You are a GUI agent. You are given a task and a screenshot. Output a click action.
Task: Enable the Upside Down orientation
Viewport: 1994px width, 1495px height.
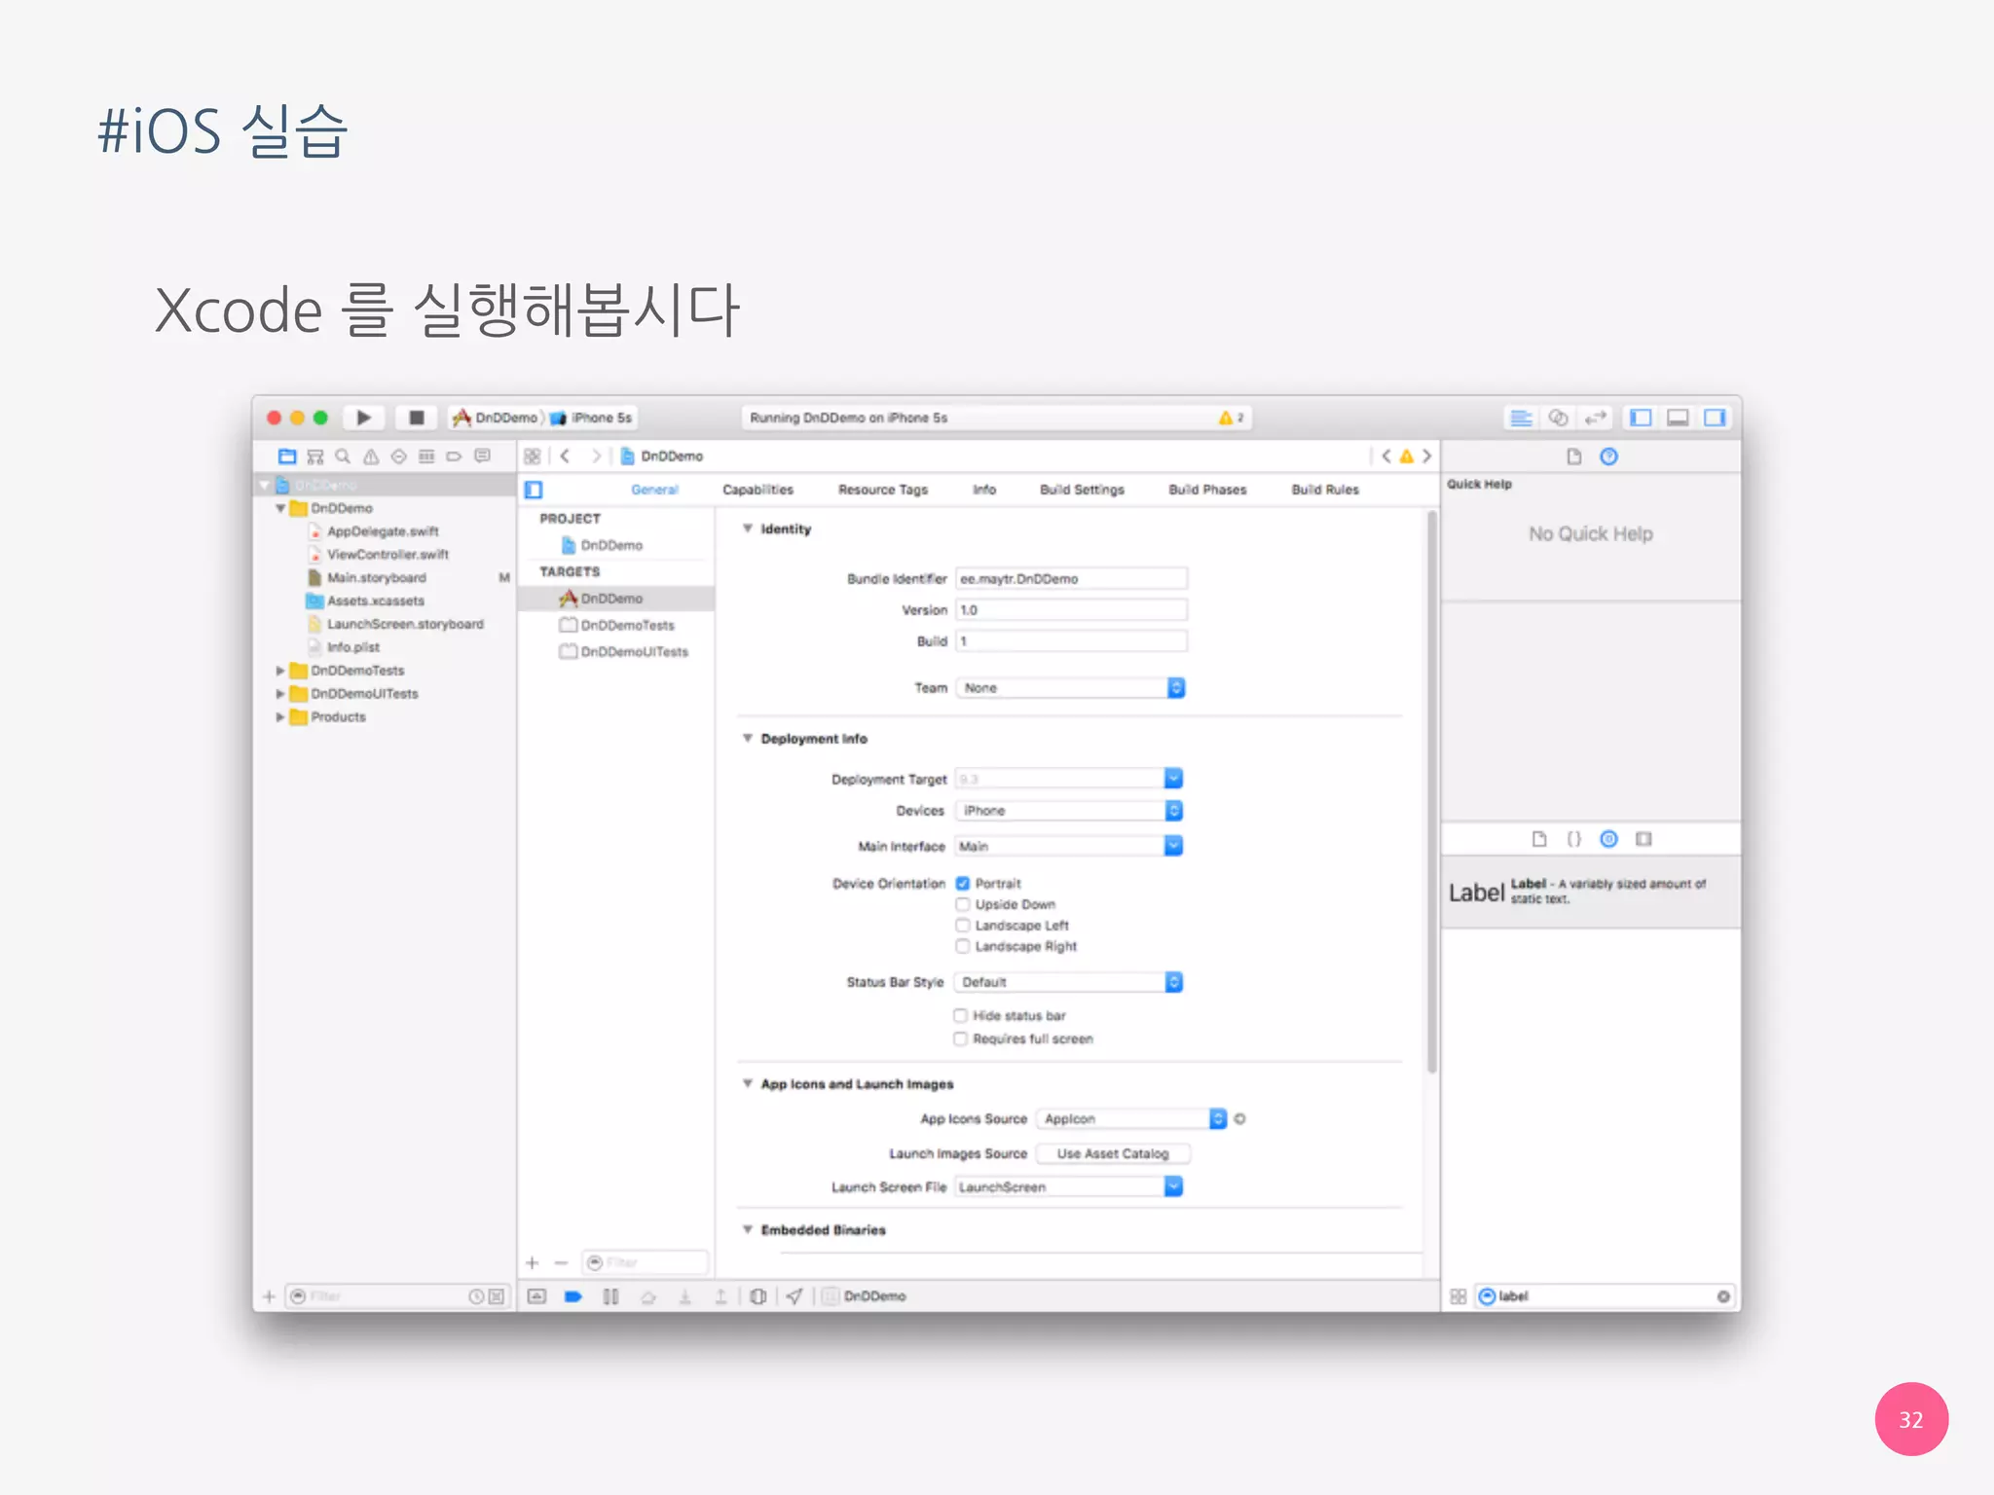[962, 904]
